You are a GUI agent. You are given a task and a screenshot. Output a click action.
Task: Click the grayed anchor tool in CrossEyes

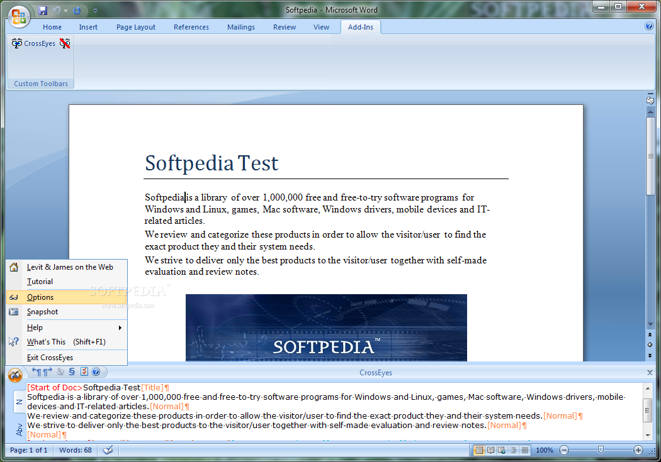point(60,371)
